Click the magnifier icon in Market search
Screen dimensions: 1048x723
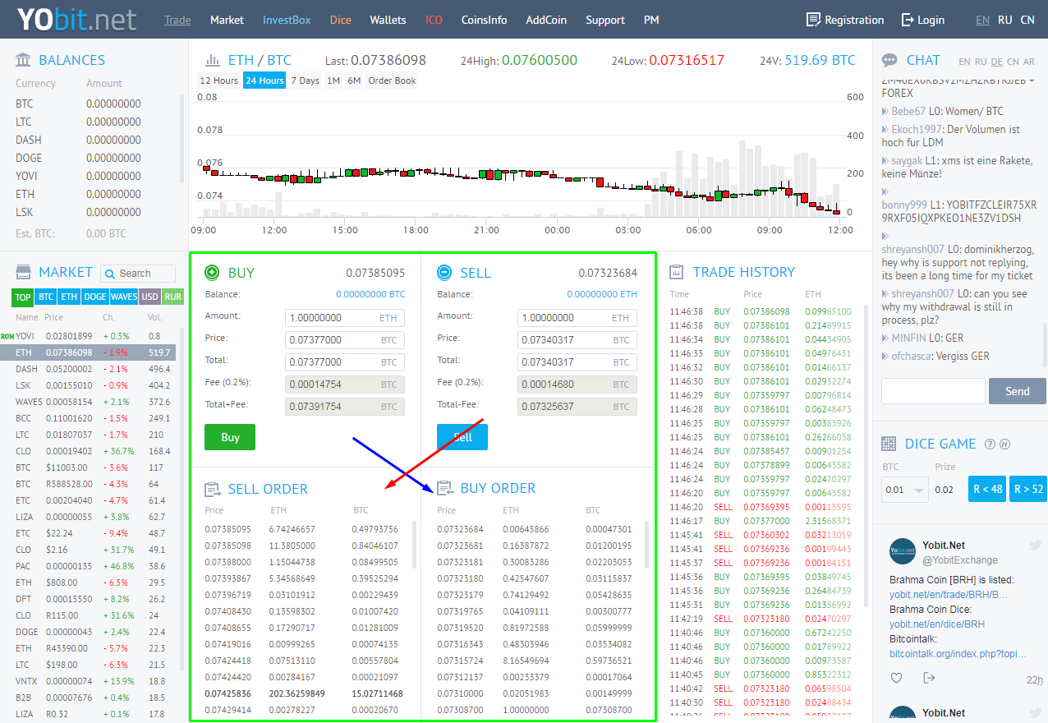(110, 274)
